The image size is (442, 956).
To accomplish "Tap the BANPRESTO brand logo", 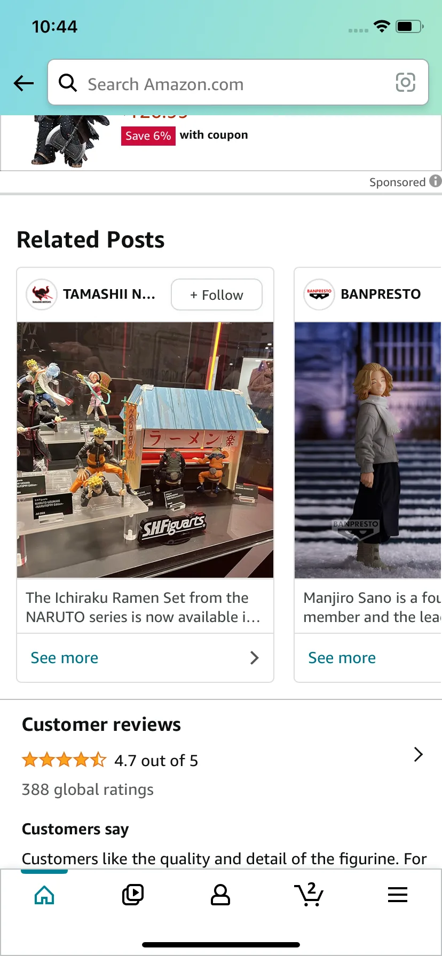I will [319, 294].
